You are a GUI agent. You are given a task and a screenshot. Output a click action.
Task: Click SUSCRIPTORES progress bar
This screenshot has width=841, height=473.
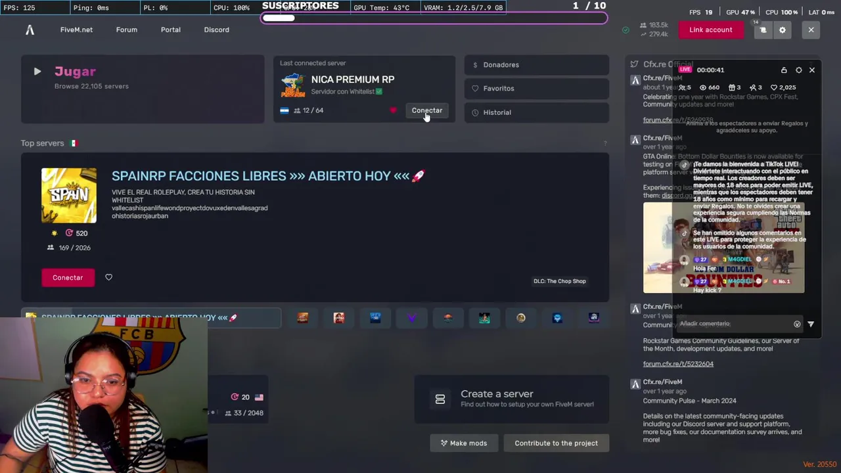click(434, 18)
